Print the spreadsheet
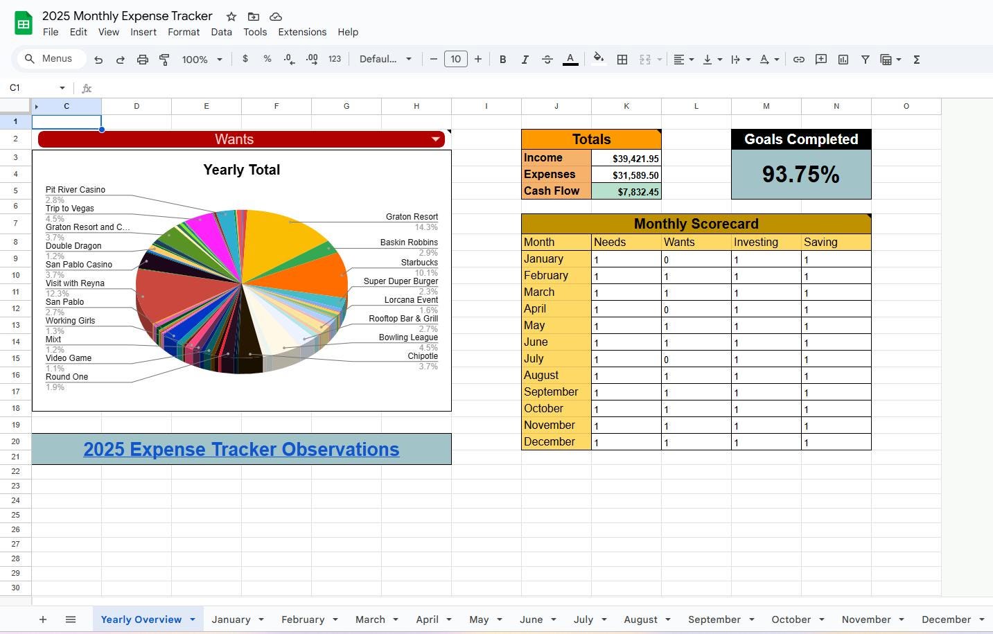 coord(143,60)
